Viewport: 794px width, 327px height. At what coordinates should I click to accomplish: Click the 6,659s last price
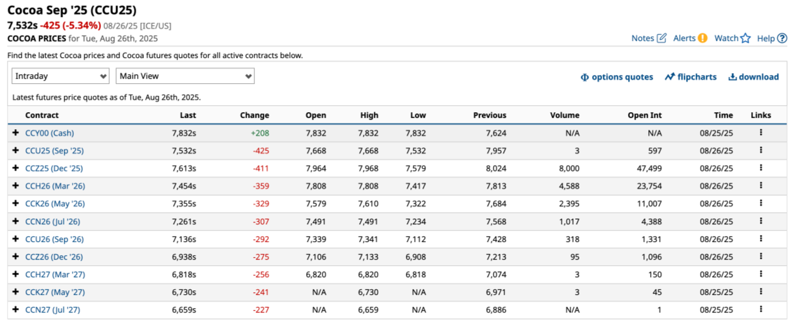pyautogui.click(x=184, y=309)
